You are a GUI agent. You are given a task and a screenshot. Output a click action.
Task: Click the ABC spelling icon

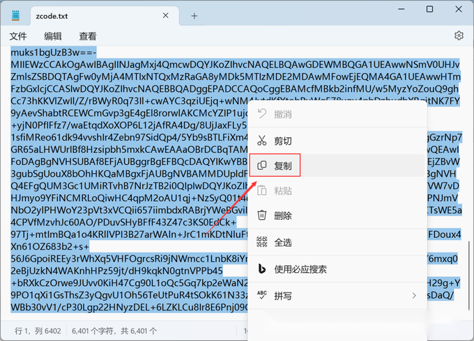click(262, 295)
